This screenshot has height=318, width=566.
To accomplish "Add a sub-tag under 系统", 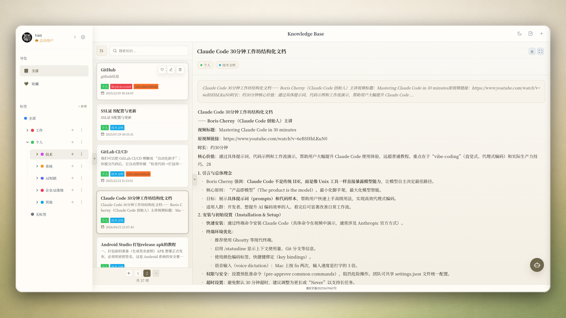I will pos(73,166).
